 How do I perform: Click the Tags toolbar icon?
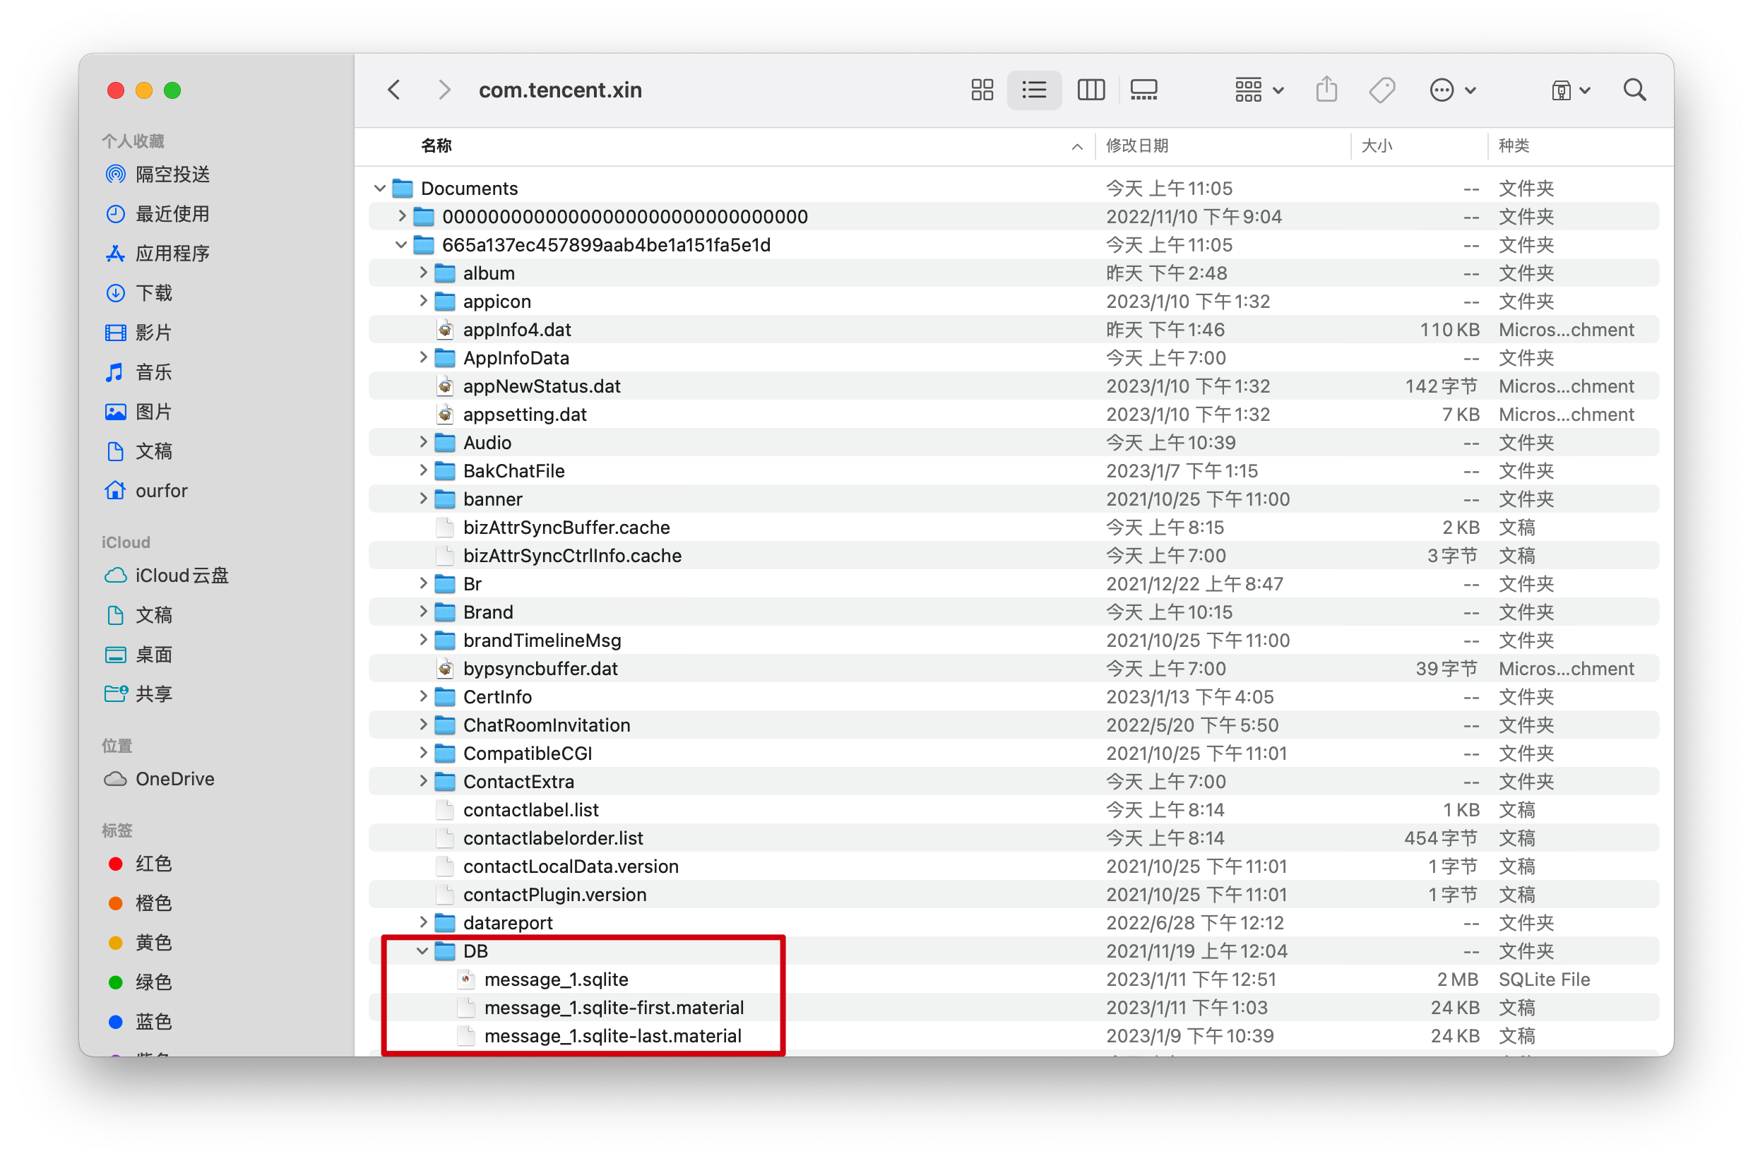coord(1381,90)
